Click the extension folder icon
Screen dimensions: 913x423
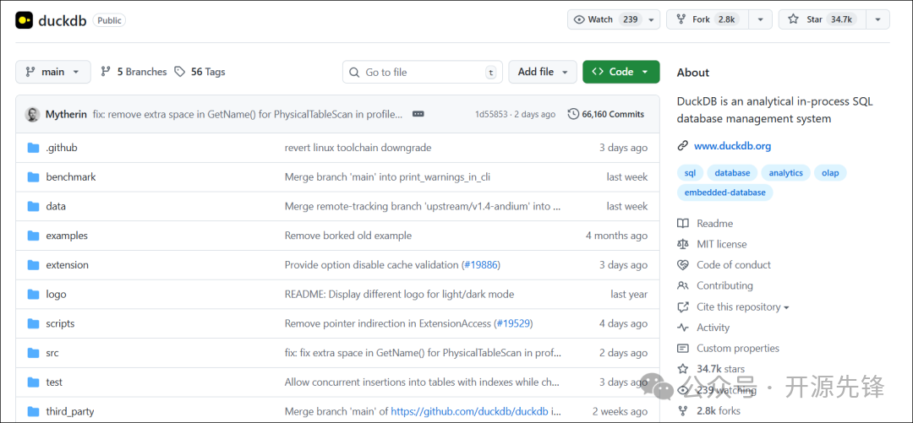point(33,265)
